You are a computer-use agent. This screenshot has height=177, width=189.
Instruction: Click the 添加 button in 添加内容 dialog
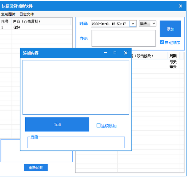(57, 124)
